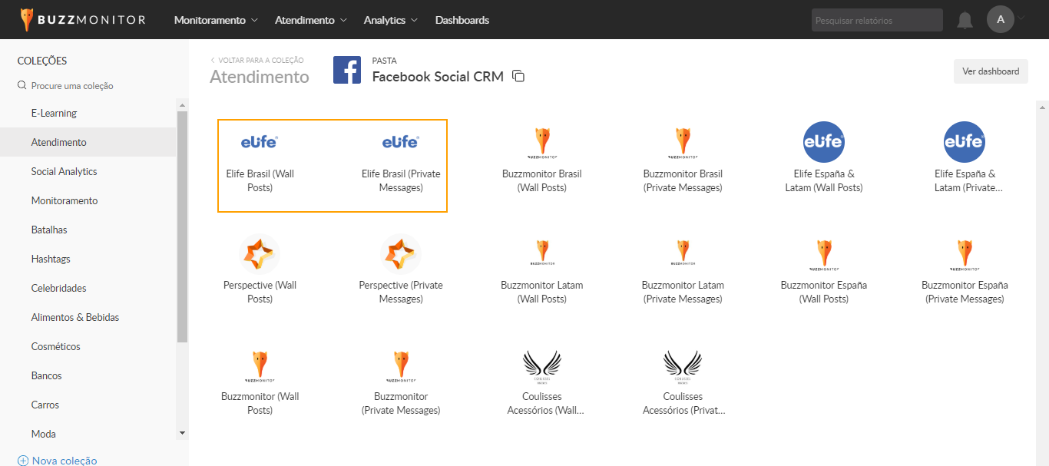1049x466 pixels.
Task: Open Elife España & Latam (Wall Posts) report
Action: coord(823,142)
